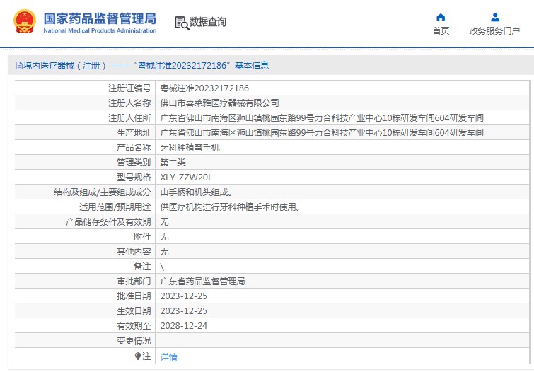Click the 备注 label

(142, 267)
